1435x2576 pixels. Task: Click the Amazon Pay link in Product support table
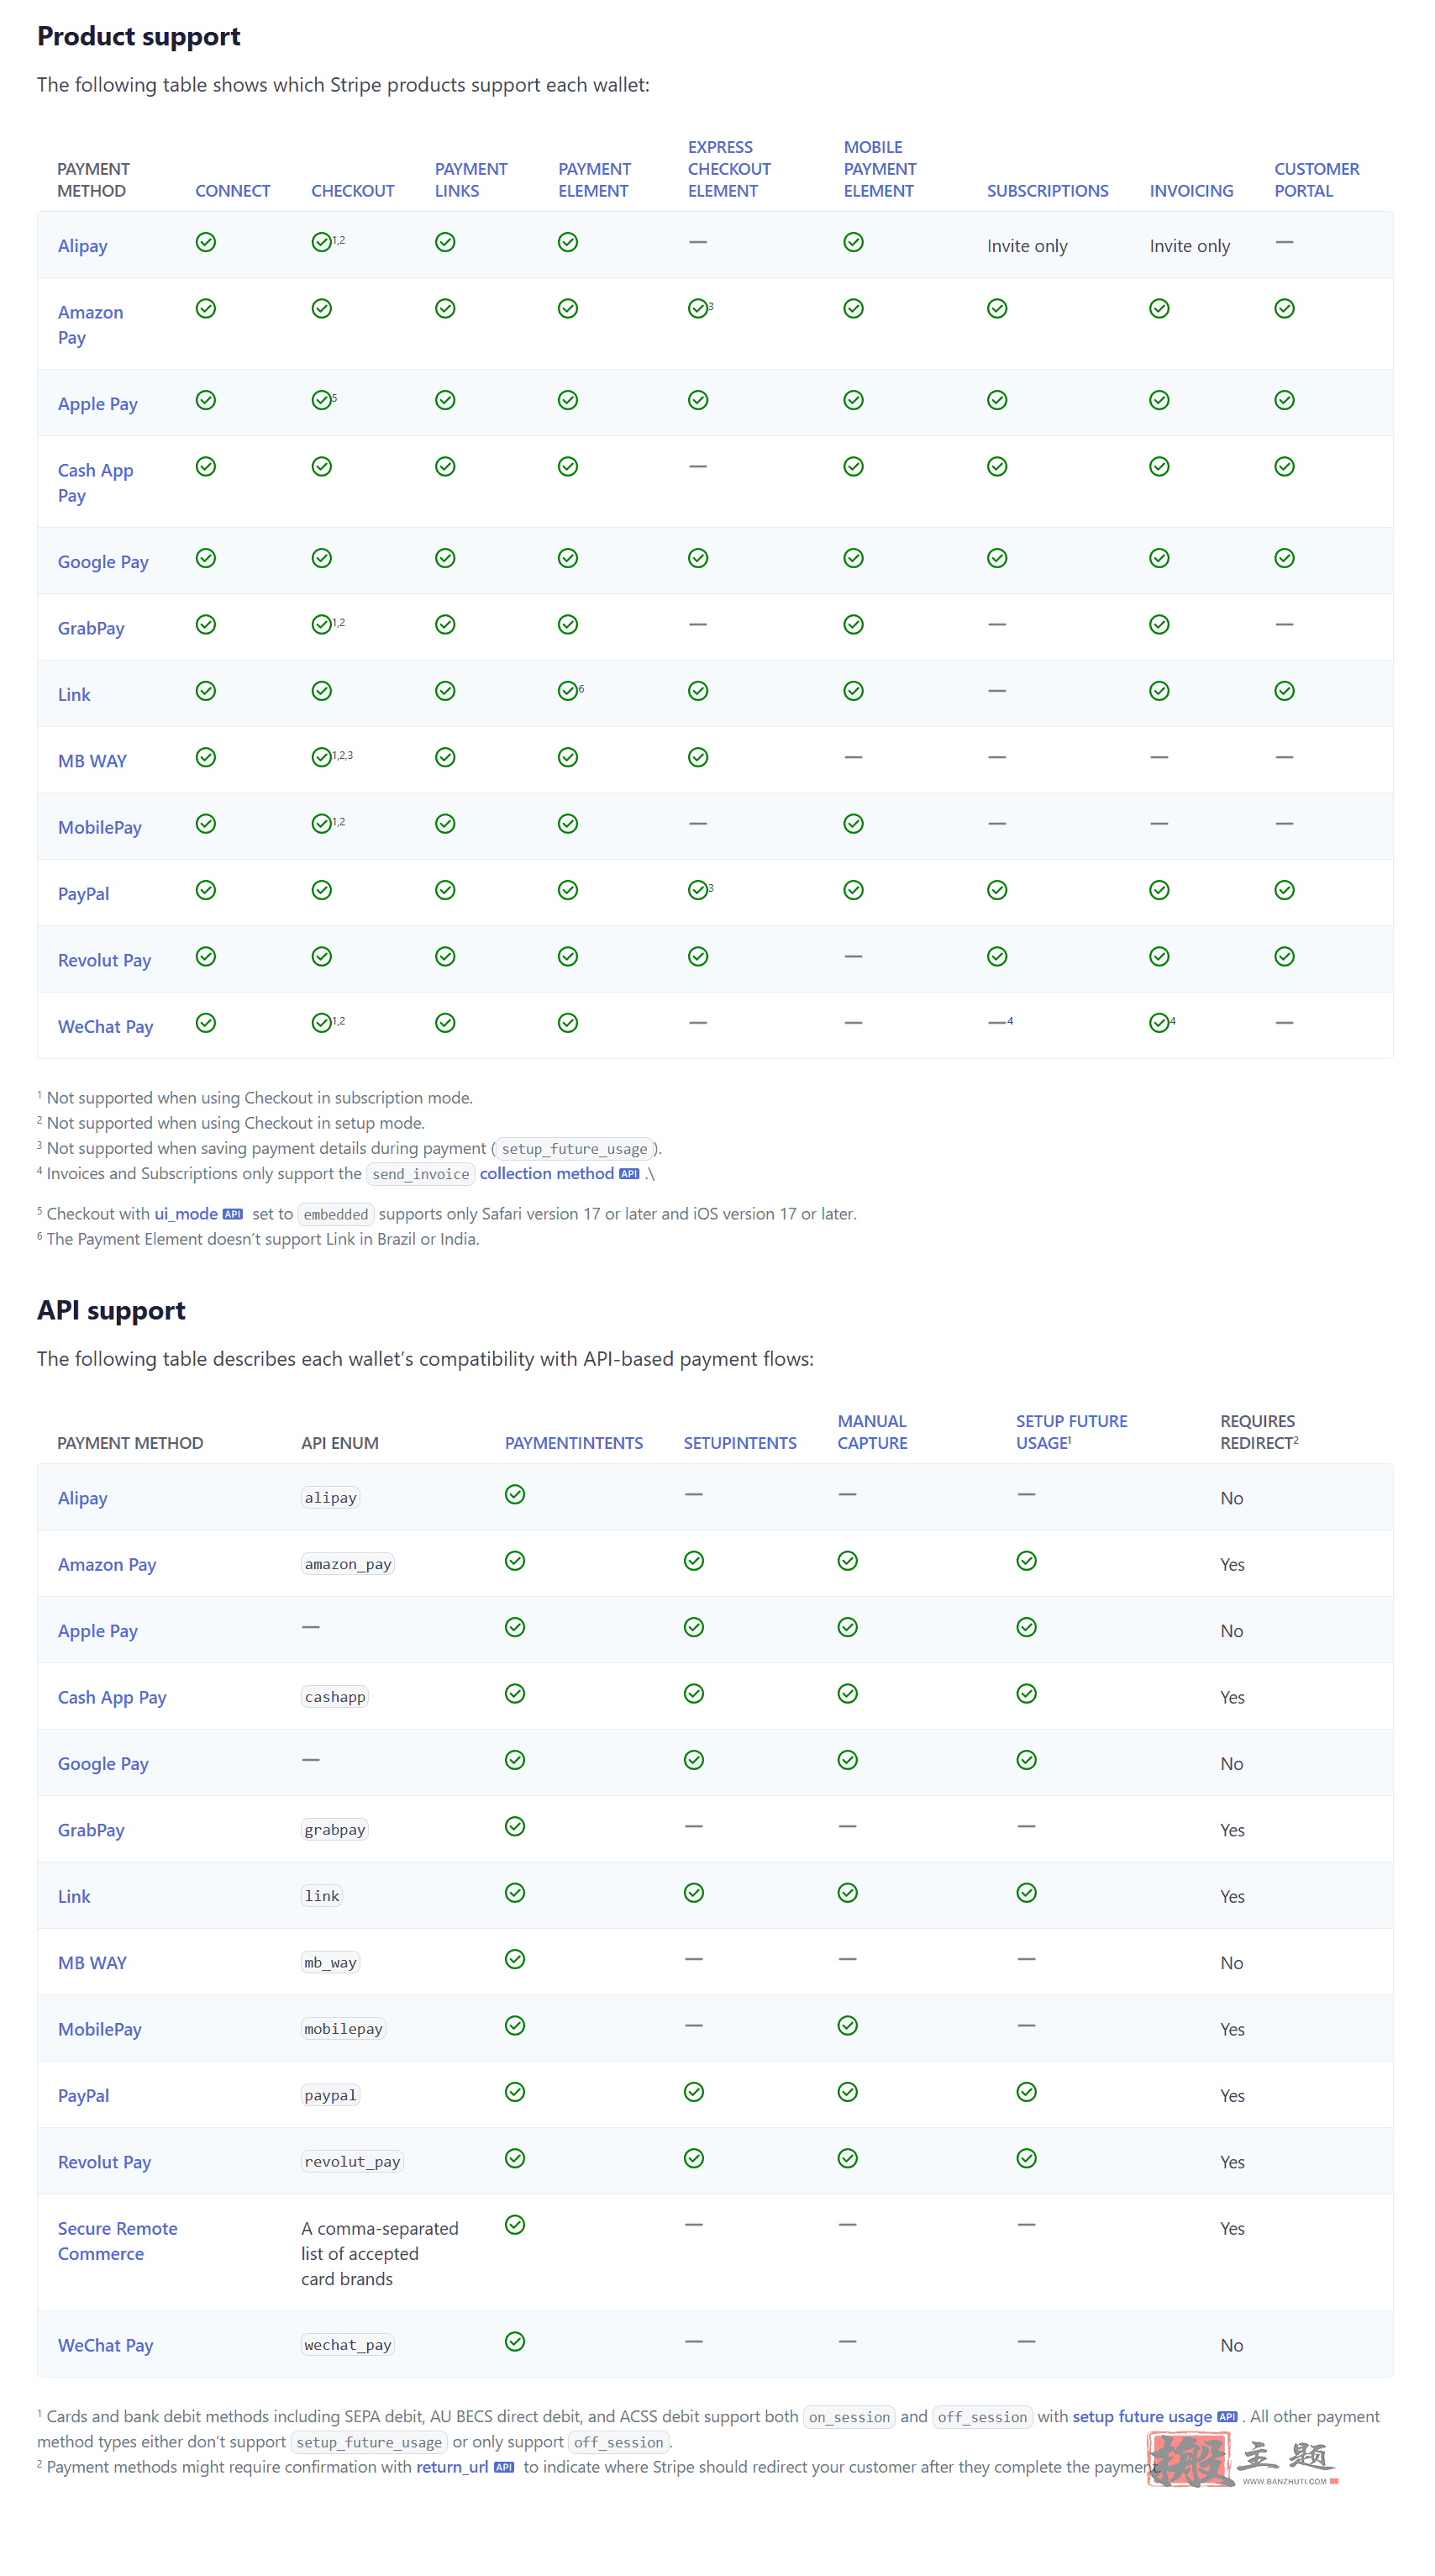(x=91, y=325)
